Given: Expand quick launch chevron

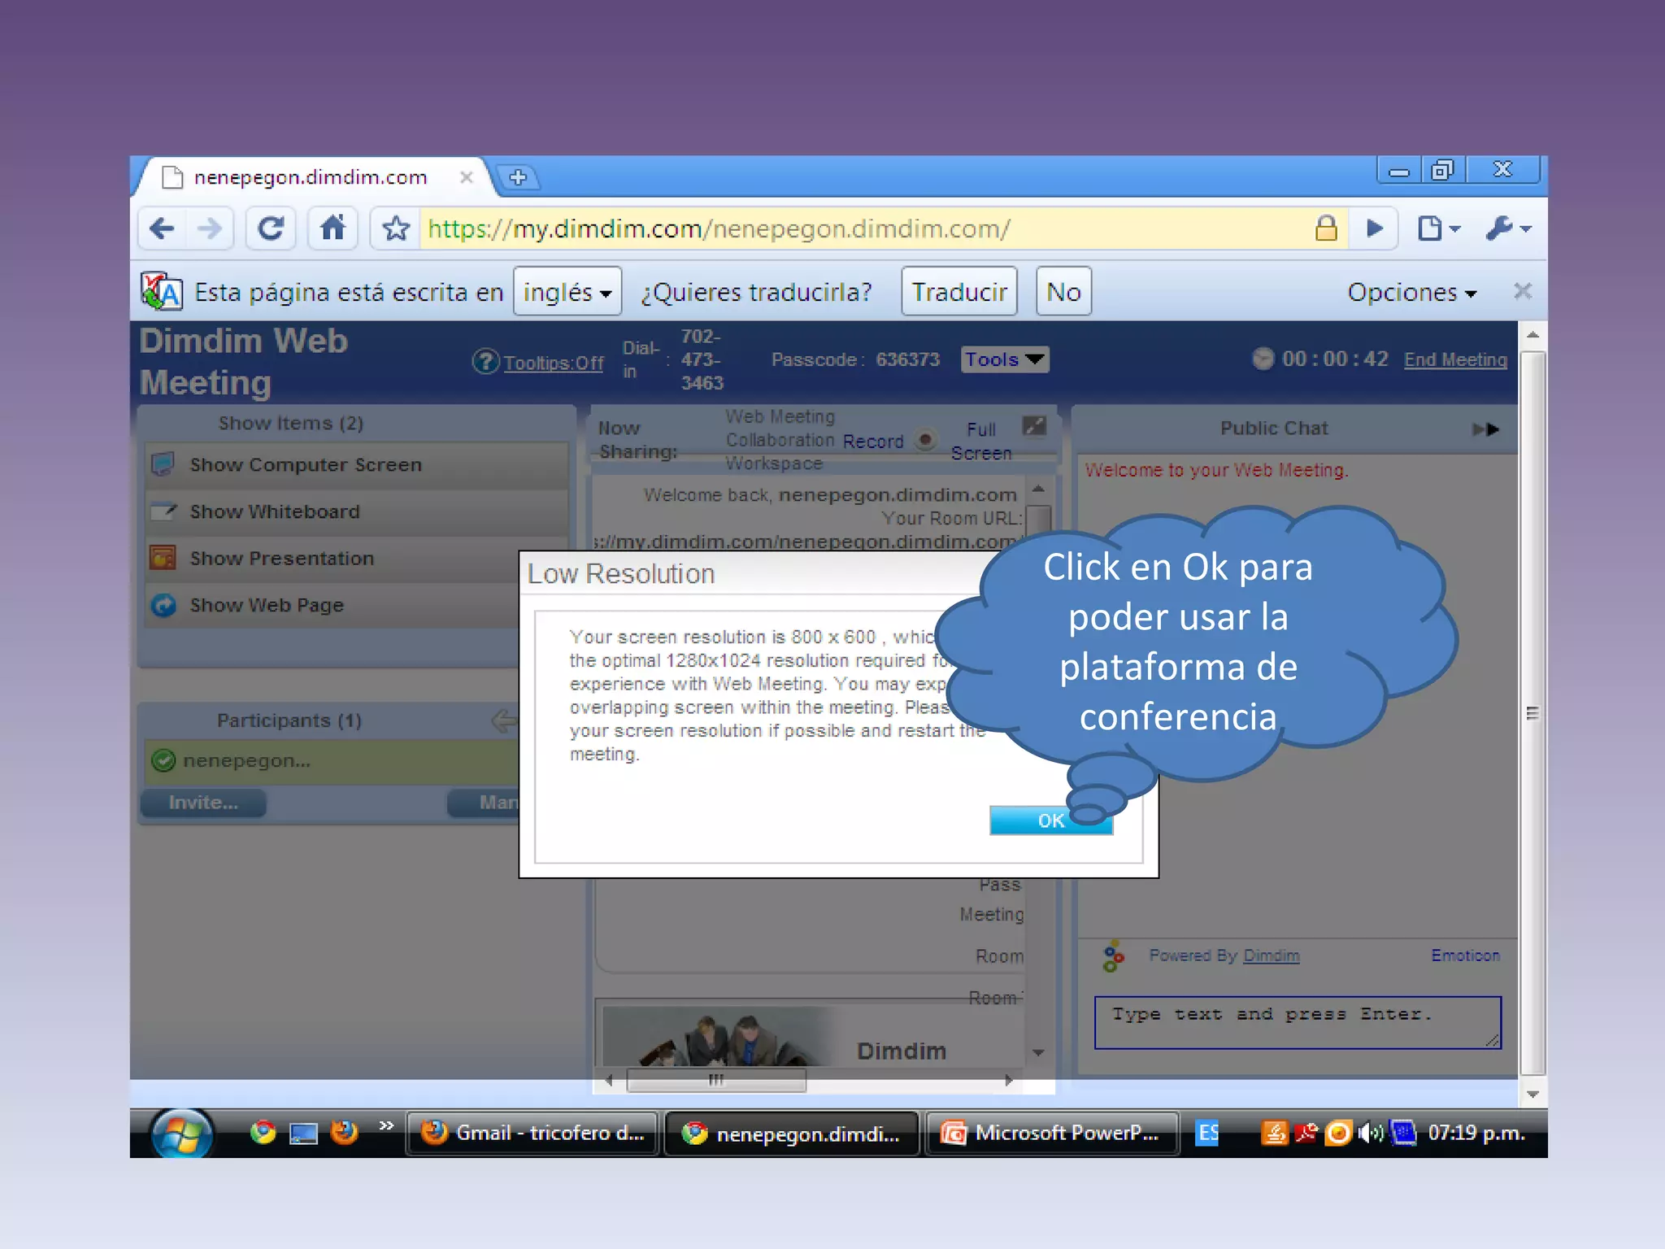Looking at the screenshot, I should click(386, 1125).
